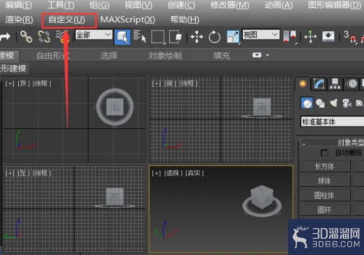Open Select by Name list icon

140,37
